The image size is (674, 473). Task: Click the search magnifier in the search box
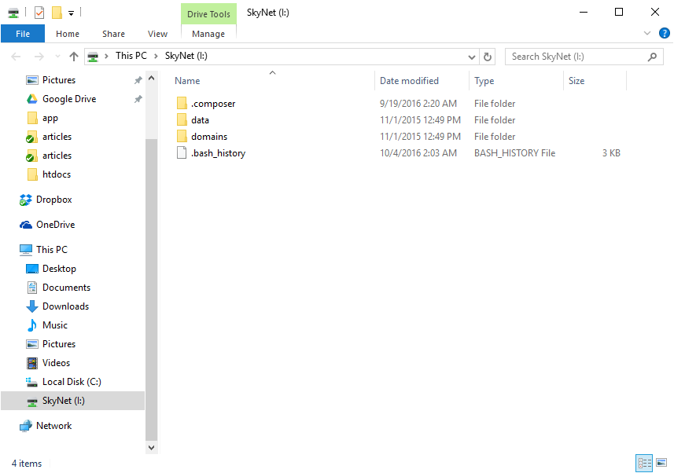(x=652, y=56)
